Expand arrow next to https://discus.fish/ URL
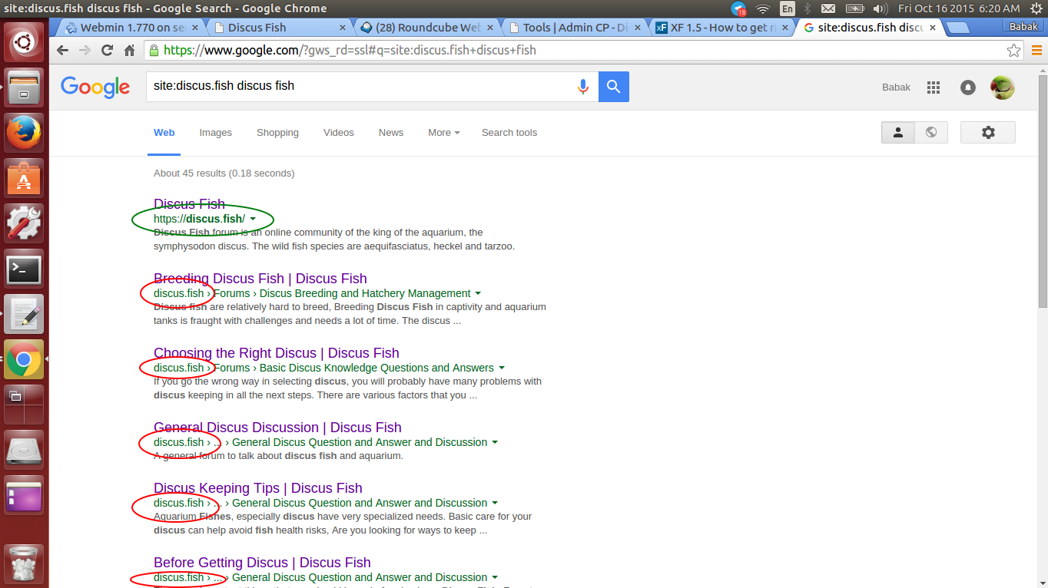The width and height of the screenshot is (1048, 588). 253,220
